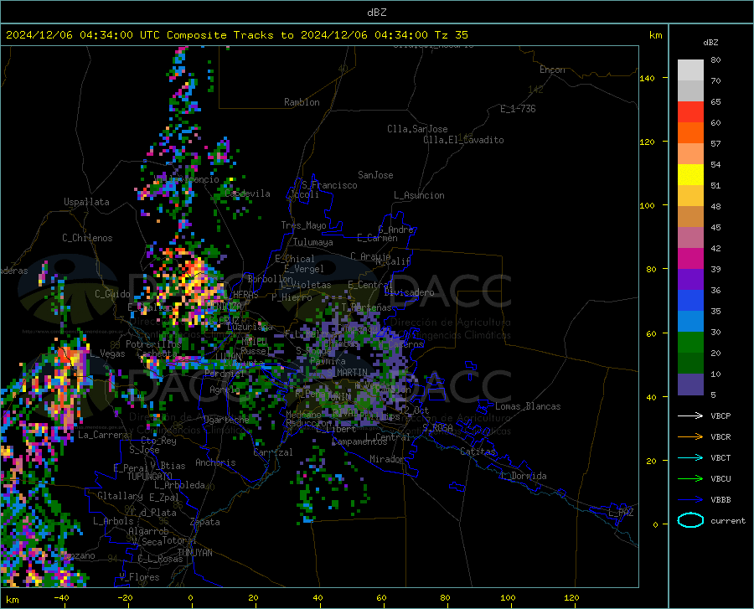Click the green VBCU arrow in legend
754x609 pixels.
tap(690, 479)
